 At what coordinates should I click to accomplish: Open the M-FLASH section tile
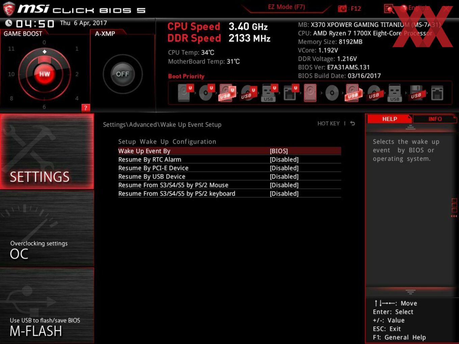coord(47,306)
